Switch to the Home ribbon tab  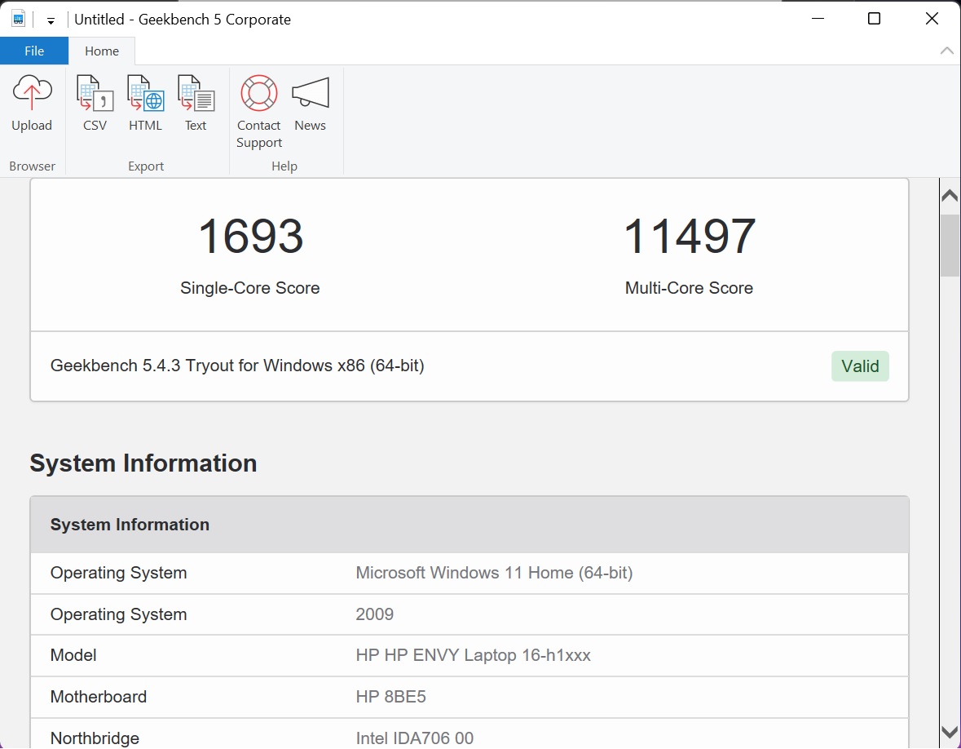pyautogui.click(x=102, y=51)
